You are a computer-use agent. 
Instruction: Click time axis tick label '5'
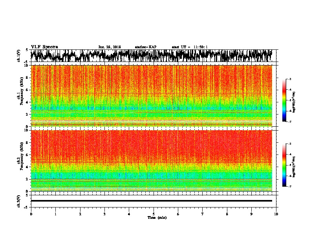pos(154,214)
